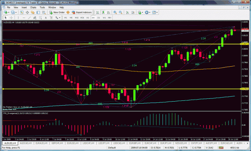Click the Templates icon
The image size is (251, 151).
point(154,12)
